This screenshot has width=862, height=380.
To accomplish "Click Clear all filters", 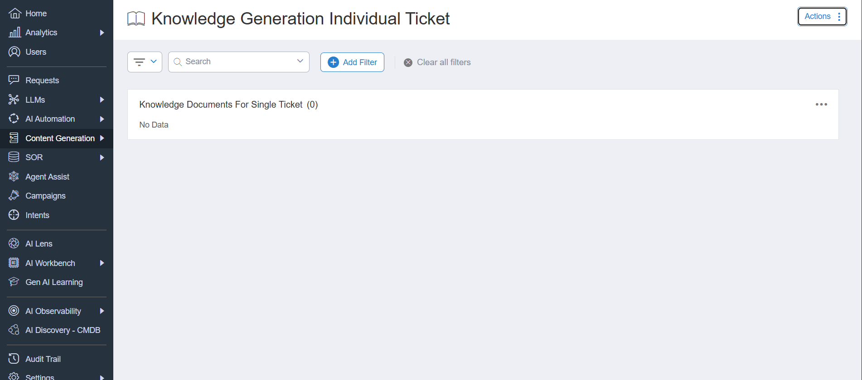I will pyautogui.click(x=437, y=62).
